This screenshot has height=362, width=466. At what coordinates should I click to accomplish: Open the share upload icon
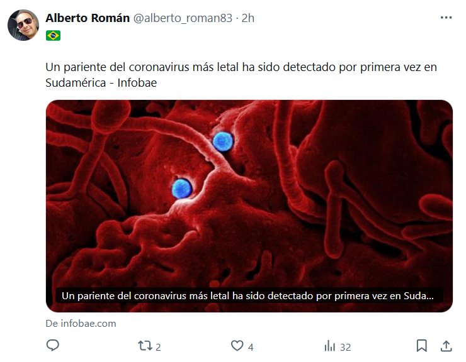pos(446,346)
